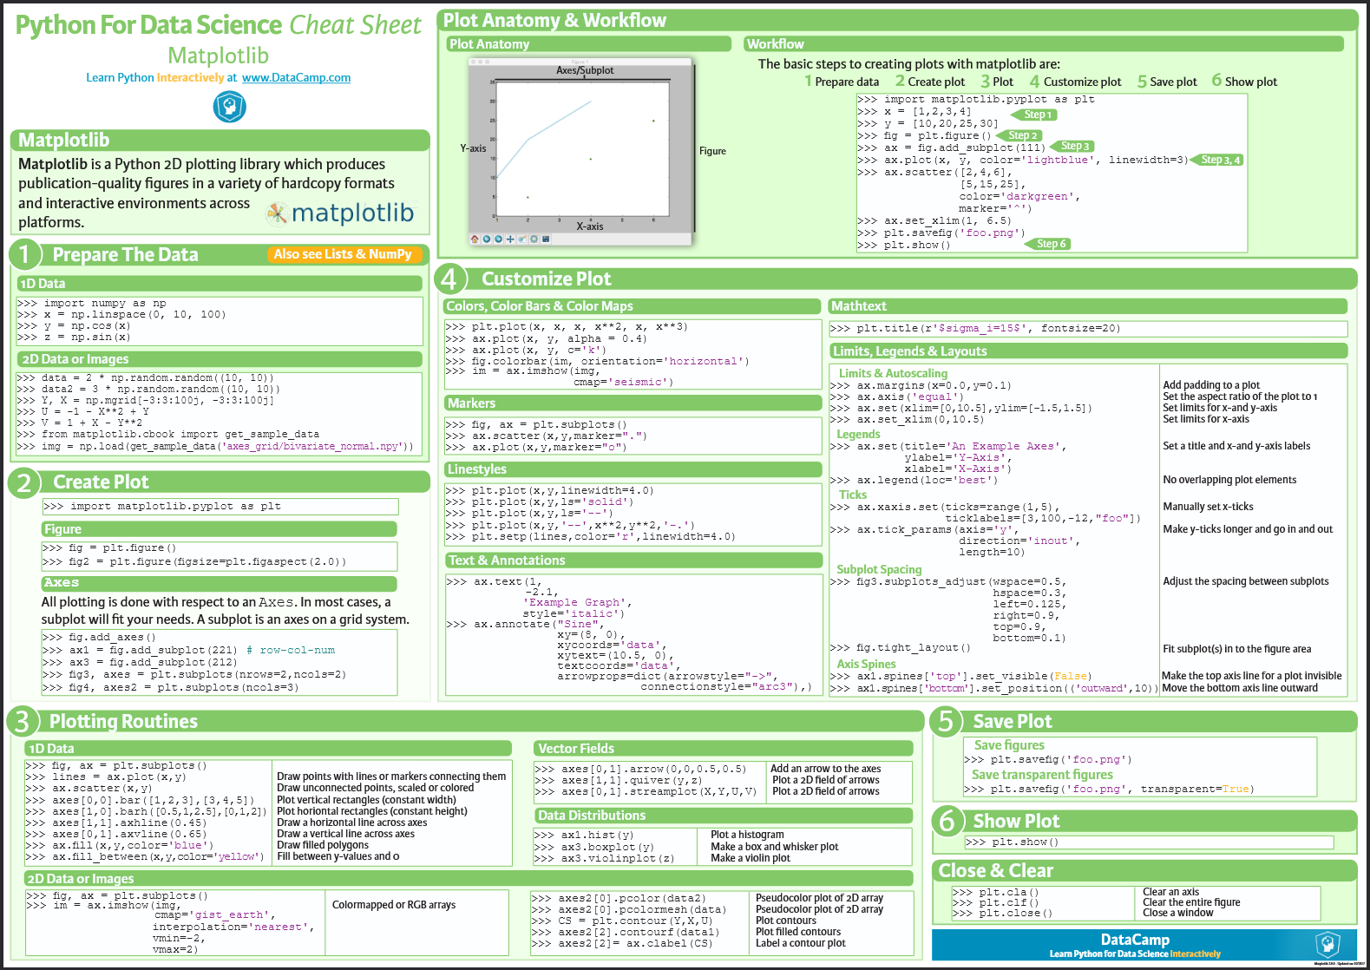The image size is (1370, 970).
Task: Click "Fit subplot(s) in to the figure area"
Action: tap(1237, 649)
